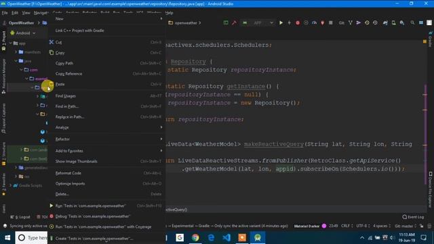Collapse the app module tree arrow
The image size is (434, 244).
point(11,43)
